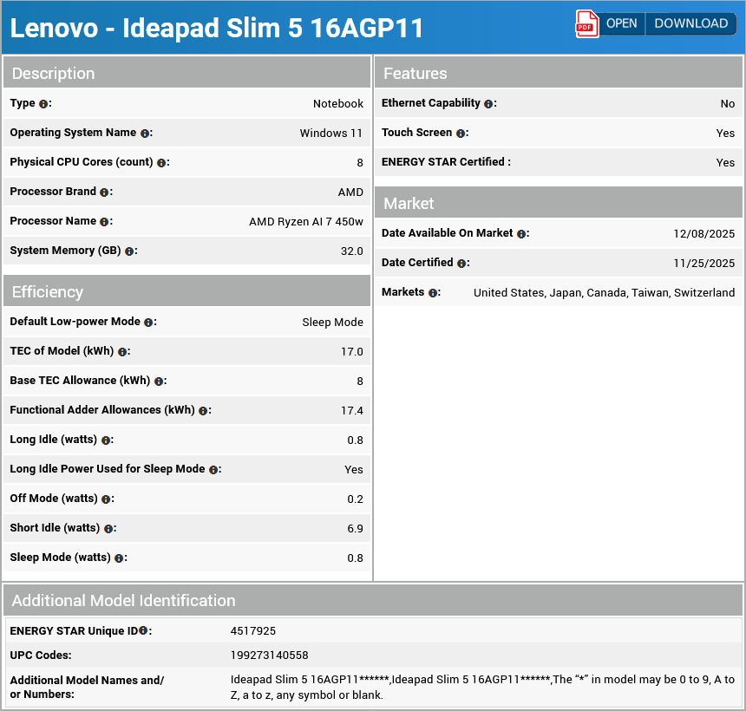Select the certified date 11/25/2025
This screenshot has height=711, width=746.
[704, 264]
